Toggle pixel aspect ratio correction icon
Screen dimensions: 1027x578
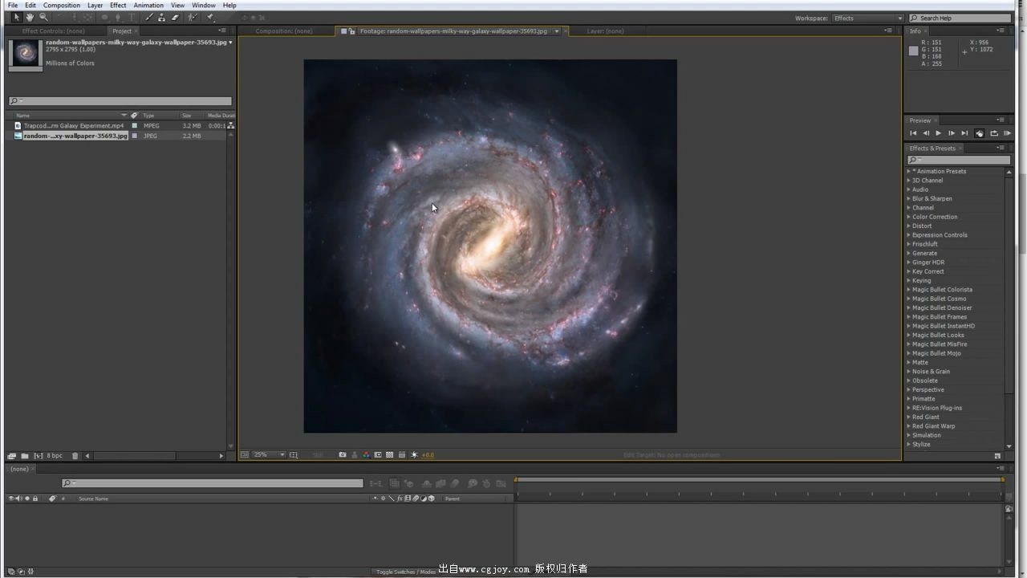point(402,455)
